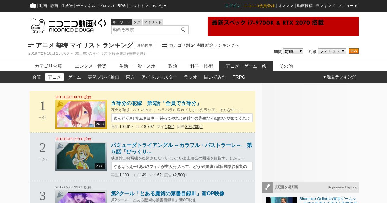The width and height of the screenshot is (387, 203).
Task: Select 合算 subcategory
Action: coord(37,77)
